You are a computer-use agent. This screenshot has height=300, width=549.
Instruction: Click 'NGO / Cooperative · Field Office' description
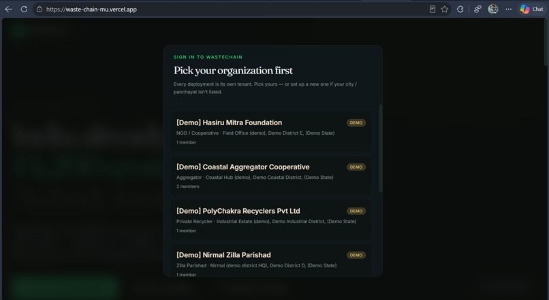(255, 133)
